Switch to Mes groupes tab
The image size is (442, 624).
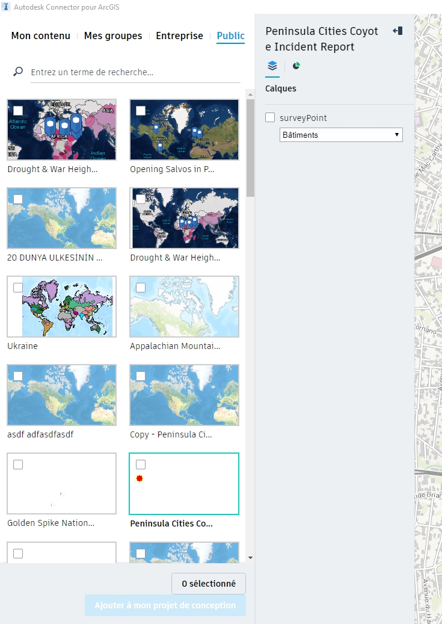113,36
